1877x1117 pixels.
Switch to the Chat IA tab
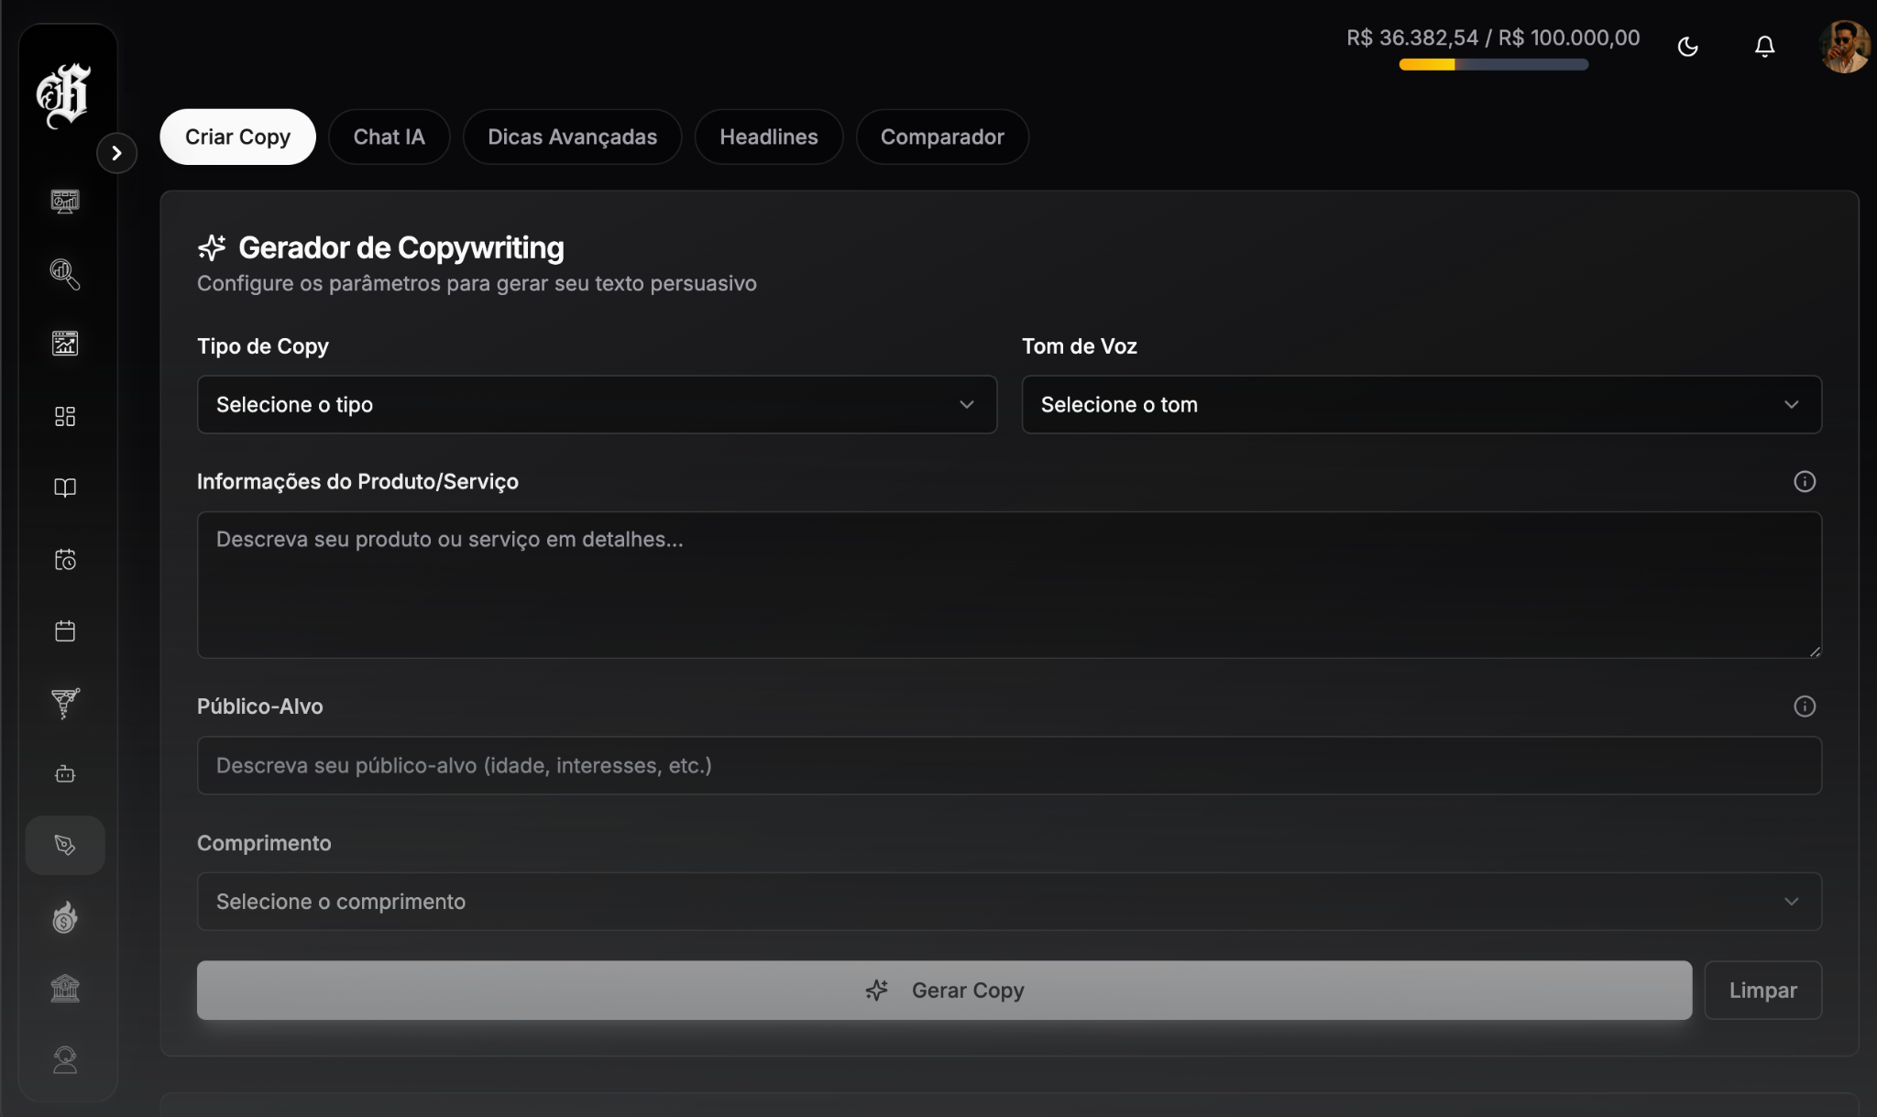coord(389,137)
